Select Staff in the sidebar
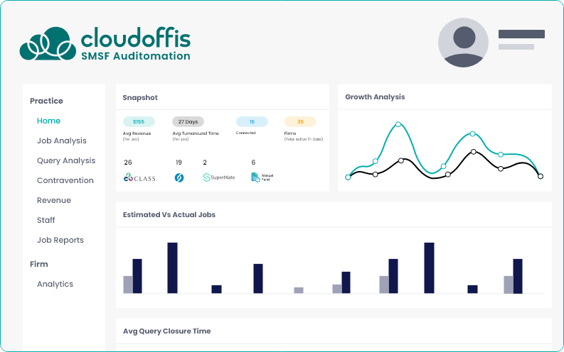This screenshot has height=352, width=564. click(46, 220)
